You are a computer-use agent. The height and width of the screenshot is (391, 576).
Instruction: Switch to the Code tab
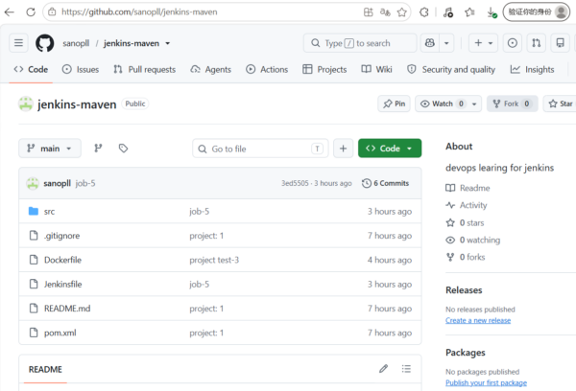[31, 69]
